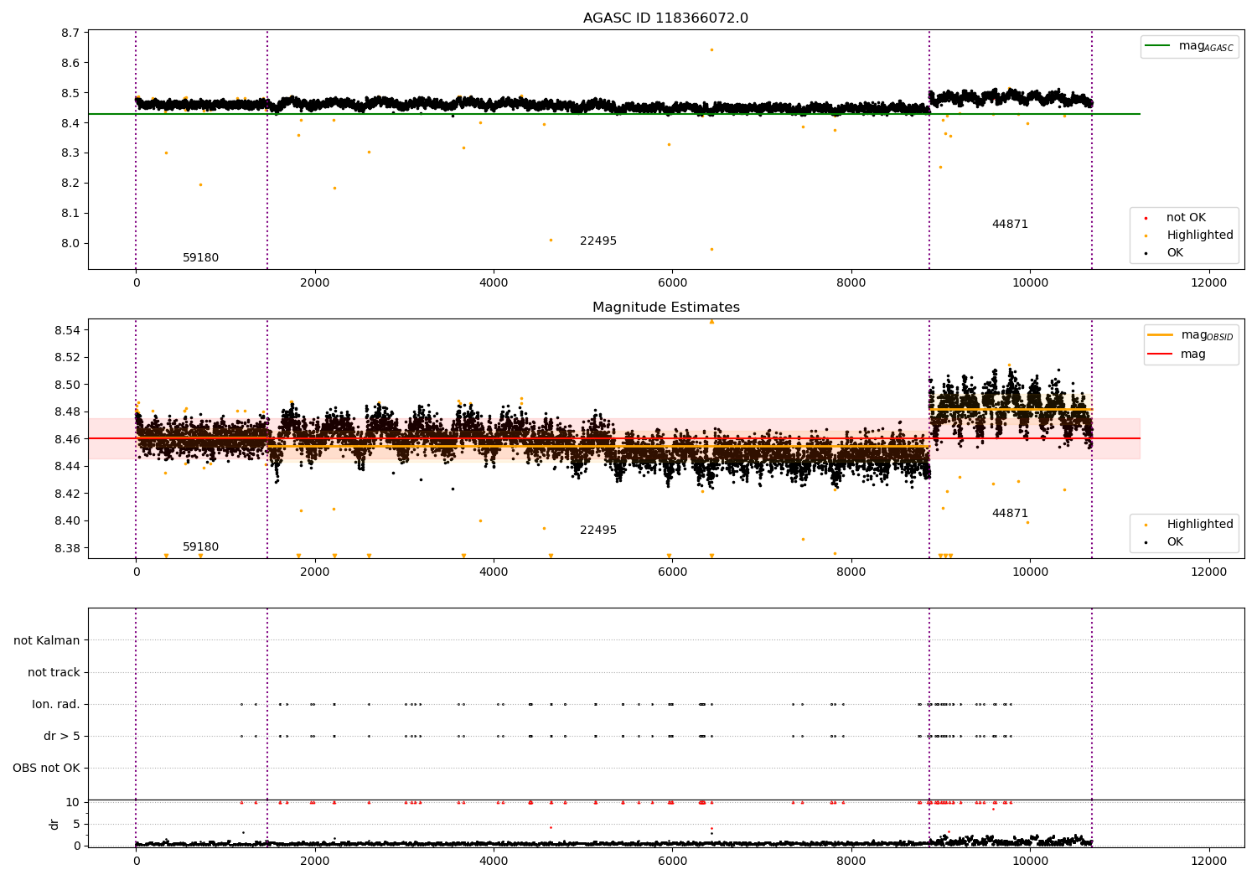Click the 8.7 y-tick in top plot
Image resolution: width=1257 pixels, height=880 pixels.
click(x=70, y=34)
